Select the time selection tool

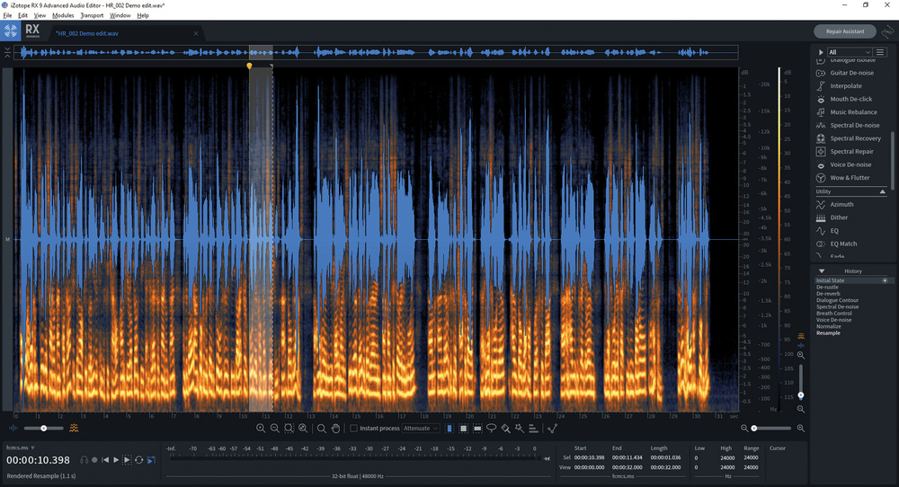pyautogui.click(x=449, y=429)
